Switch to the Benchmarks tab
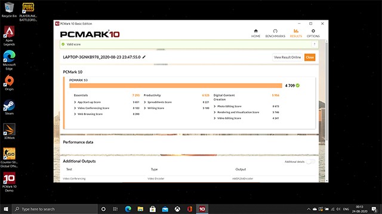Screen dimensions: 382x214 [275, 33]
